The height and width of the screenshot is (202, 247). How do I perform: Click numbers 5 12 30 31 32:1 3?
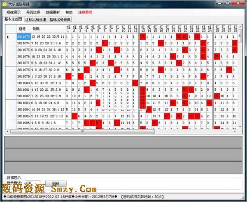click(46, 83)
